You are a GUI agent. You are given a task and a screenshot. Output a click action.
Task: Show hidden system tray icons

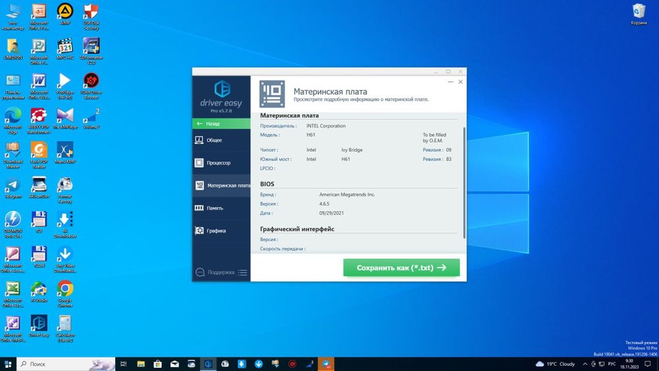tap(585, 364)
